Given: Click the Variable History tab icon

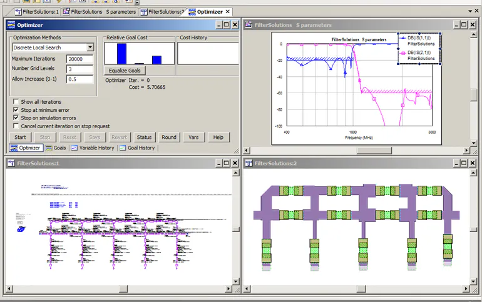Looking at the screenshot, I should pos(74,148).
